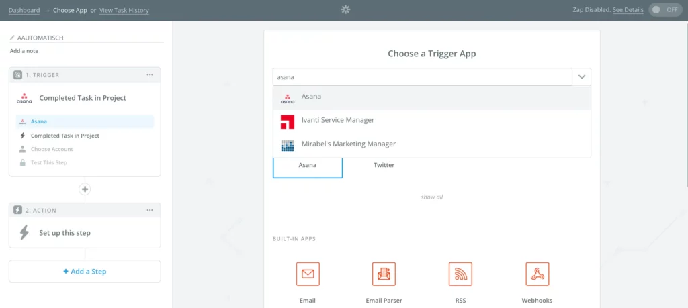Image resolution: width=688 pixels, height=308 pixels.
Task: Click the Completed Task in Project title
Action: 83,98
